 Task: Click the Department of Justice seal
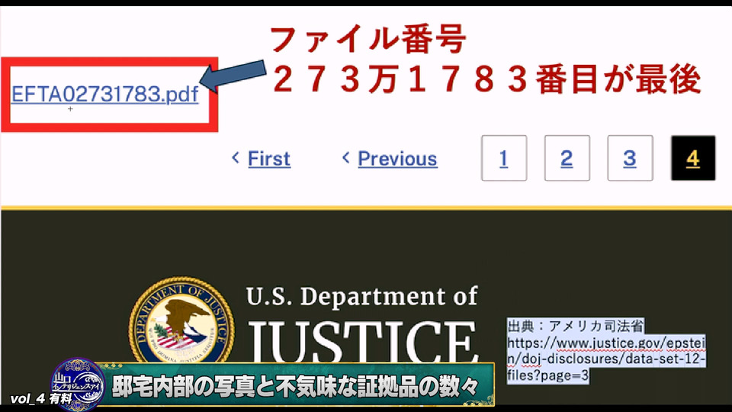click(181, 320)
